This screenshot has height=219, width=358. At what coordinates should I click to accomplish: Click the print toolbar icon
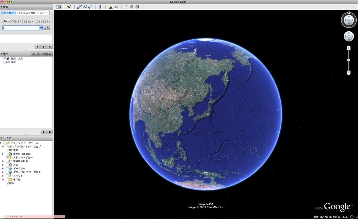[x=132, y=7]
